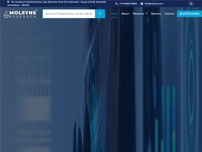This screenshot has width=202, height=152.
Task: Click the info@molsyns.com email link
Action: pos(154,4)
